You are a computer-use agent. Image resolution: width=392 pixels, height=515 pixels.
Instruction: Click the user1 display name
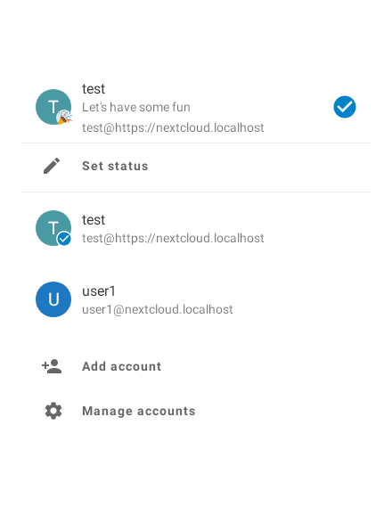pos(99,291)
